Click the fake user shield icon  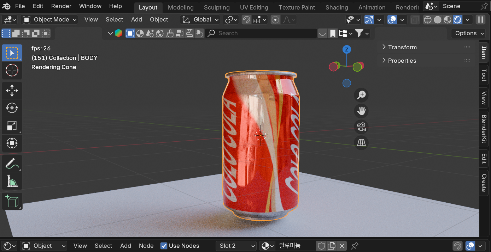[x=321, y=246]
